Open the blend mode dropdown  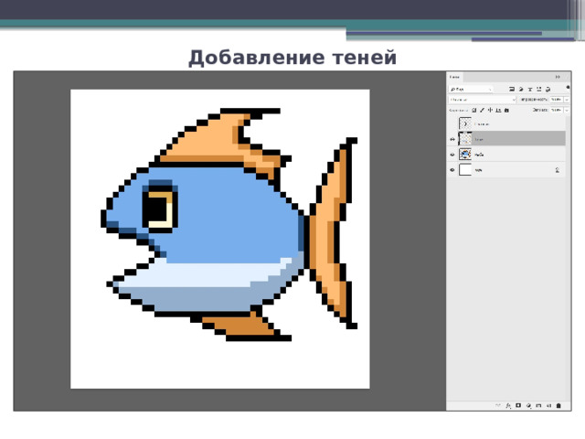482,100
